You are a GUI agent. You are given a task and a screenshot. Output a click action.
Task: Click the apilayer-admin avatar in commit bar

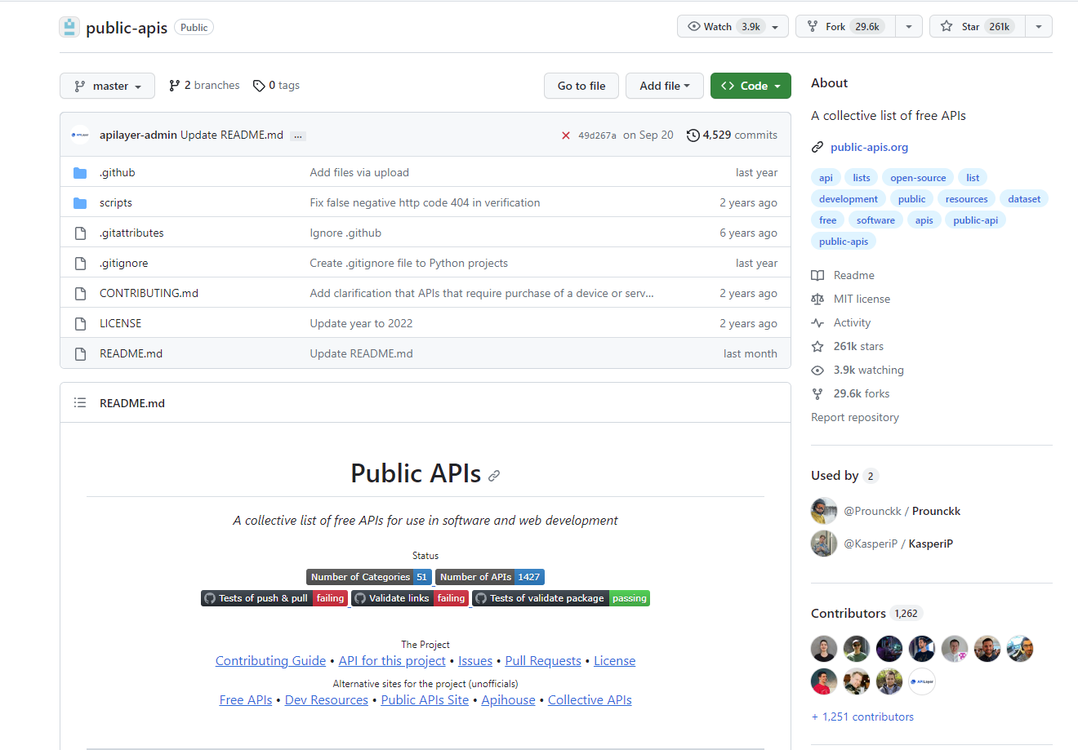(x=80, y=135)
